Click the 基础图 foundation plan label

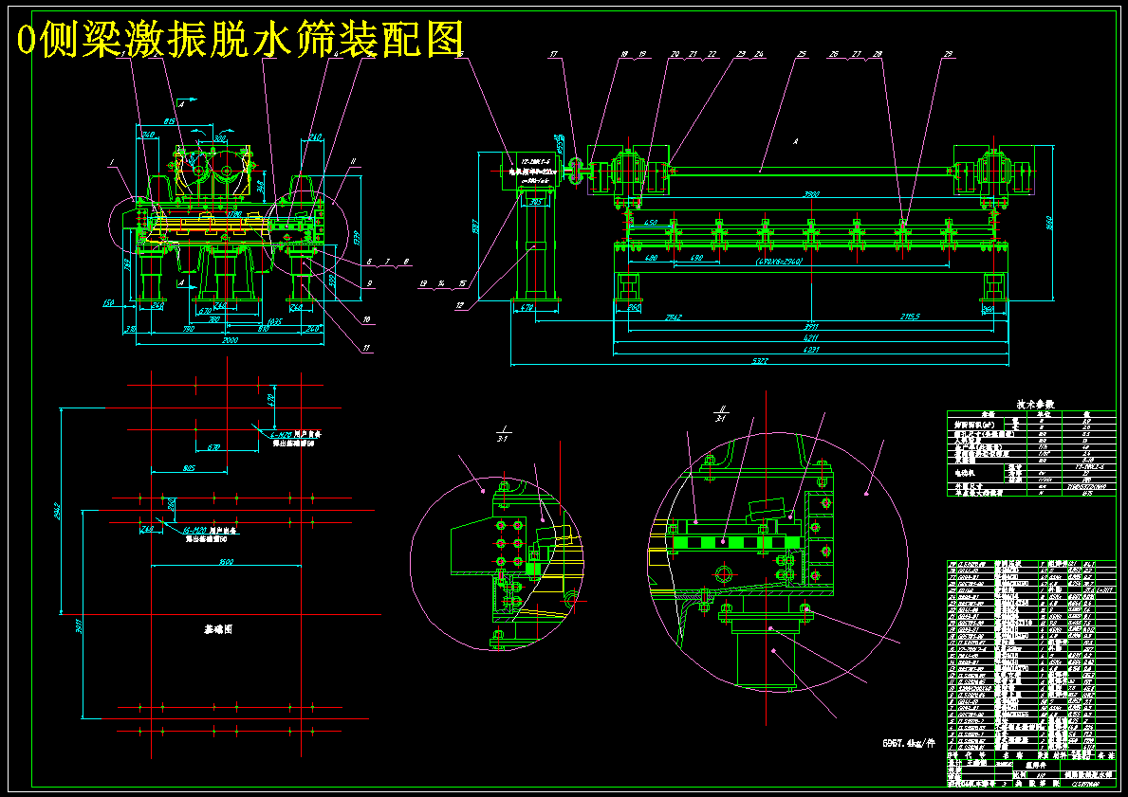tap(218, 629)
